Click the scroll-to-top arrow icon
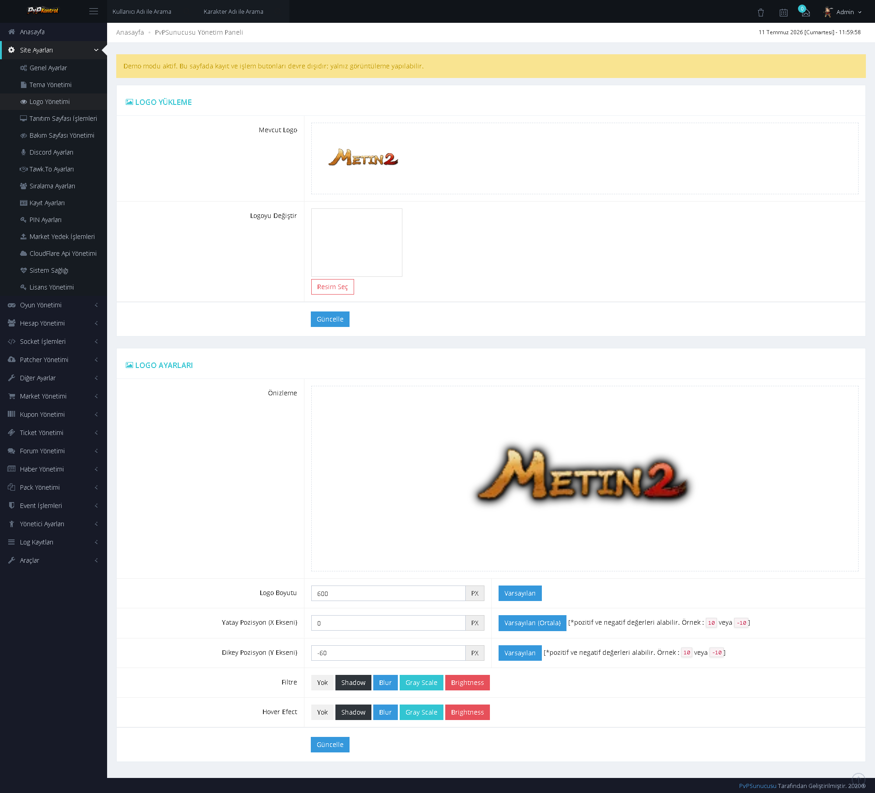Viewport: 875px width, 793px height. 858,779
